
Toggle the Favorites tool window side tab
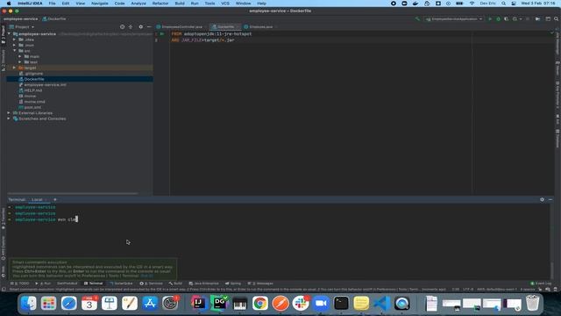point(4,219)
